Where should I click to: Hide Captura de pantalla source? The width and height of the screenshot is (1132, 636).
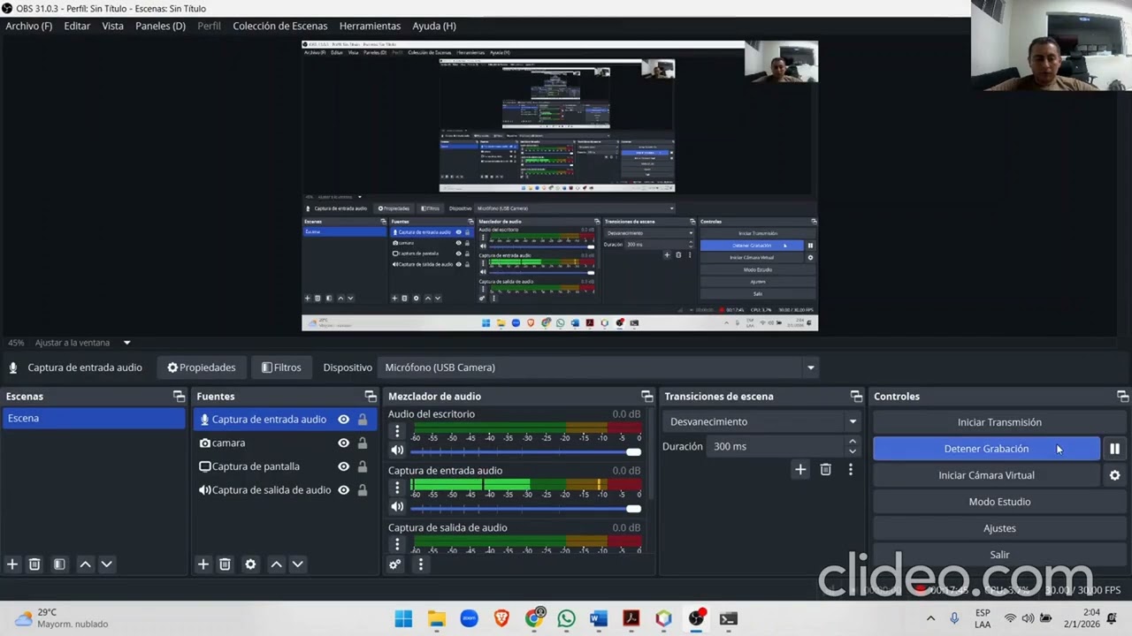click(x=343, y=466)
